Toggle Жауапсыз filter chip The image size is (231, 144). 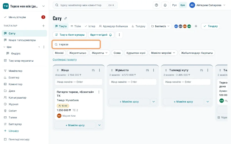(78, 53)
